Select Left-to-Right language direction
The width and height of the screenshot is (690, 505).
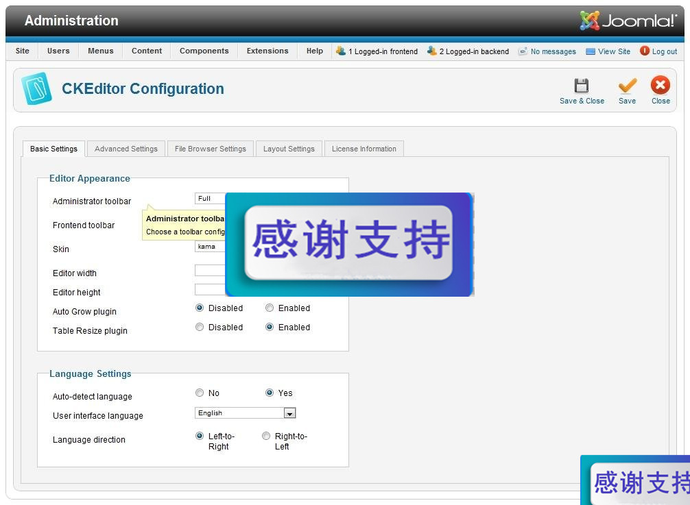pos(200,436)
